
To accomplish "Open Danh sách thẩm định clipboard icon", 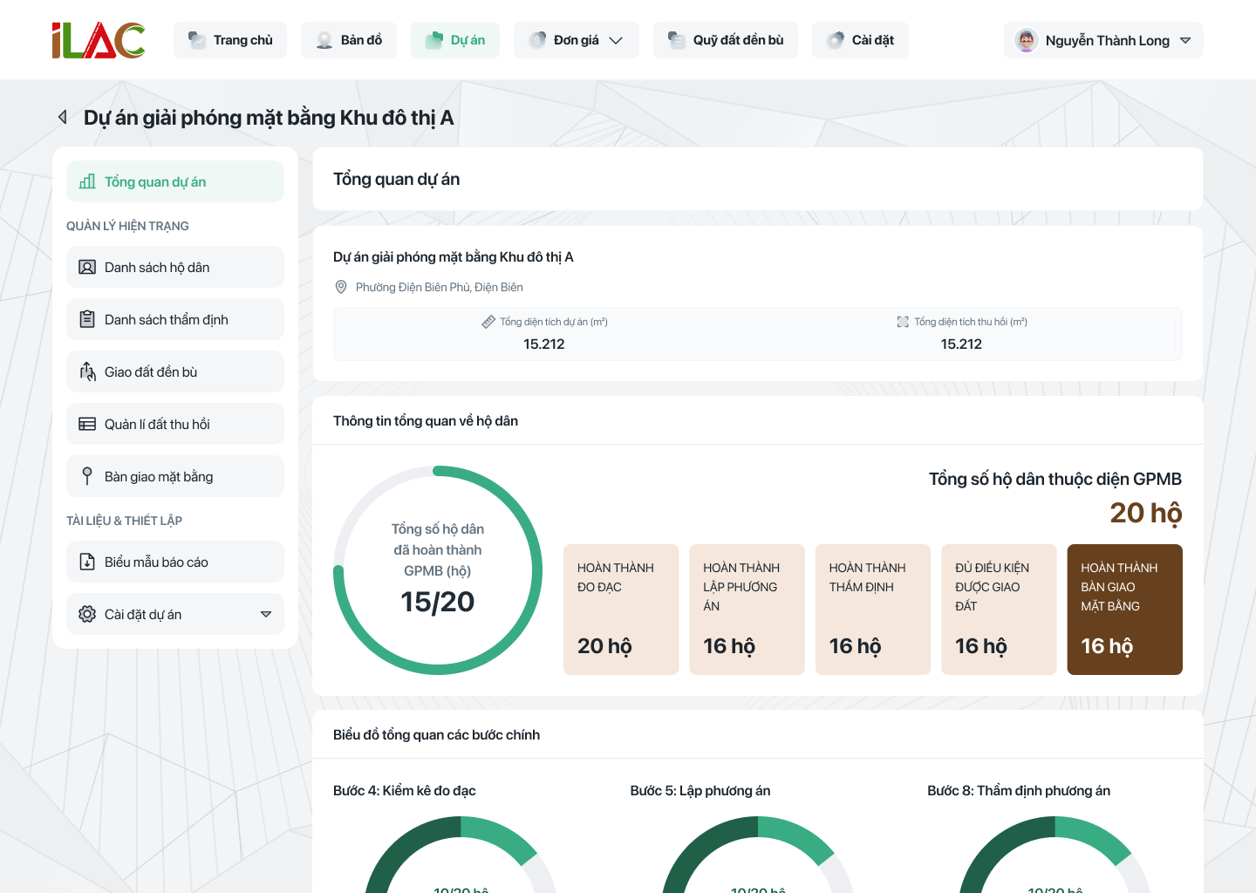I will [87, 319].
